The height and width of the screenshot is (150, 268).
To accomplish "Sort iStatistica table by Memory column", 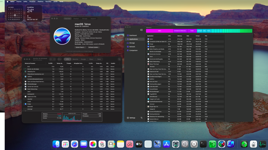I will click(x=180, y=36).
